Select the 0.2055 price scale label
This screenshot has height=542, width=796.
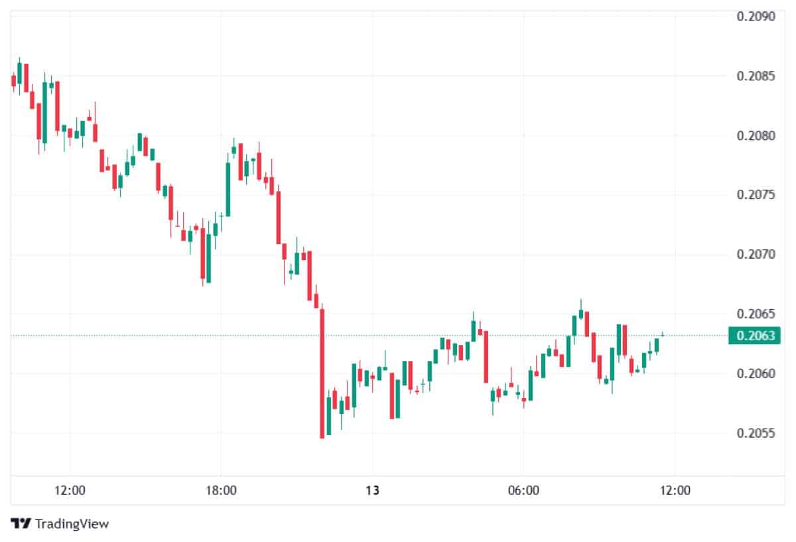pyautogui.click(x=756, y=433)
